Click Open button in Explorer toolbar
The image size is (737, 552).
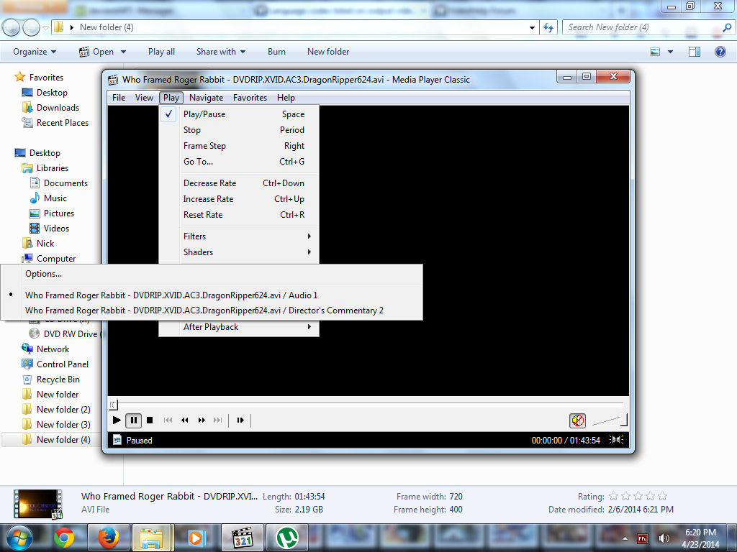click(96, 52)
